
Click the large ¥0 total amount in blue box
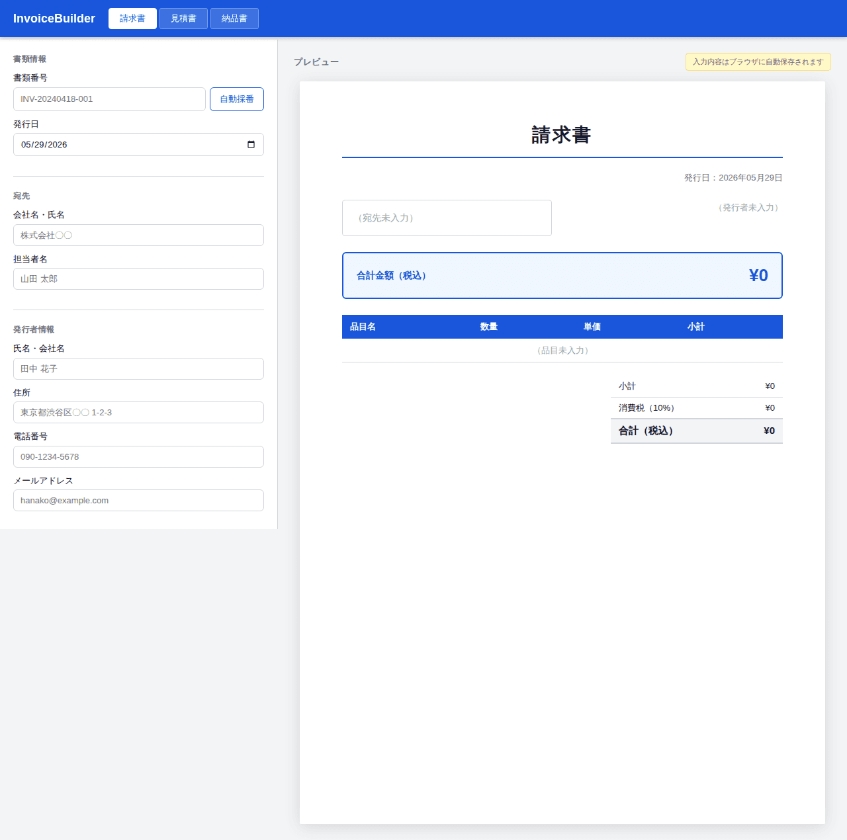758,275
